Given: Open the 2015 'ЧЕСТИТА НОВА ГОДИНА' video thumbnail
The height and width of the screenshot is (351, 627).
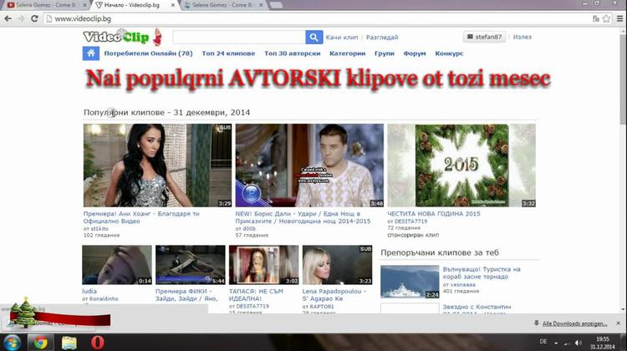Looking at the screenshot, I should (x=461, y=165).
